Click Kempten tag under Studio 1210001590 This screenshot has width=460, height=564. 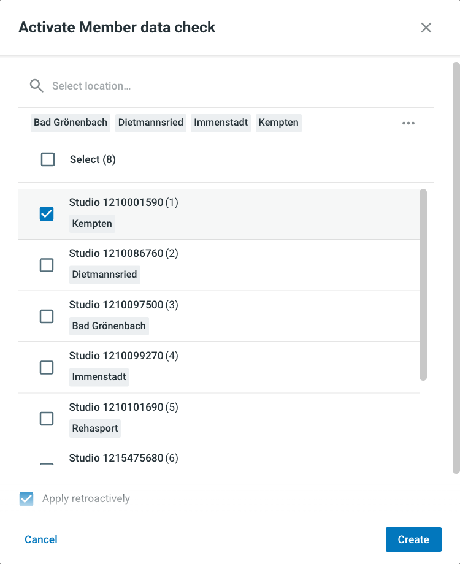pos(92,224)
